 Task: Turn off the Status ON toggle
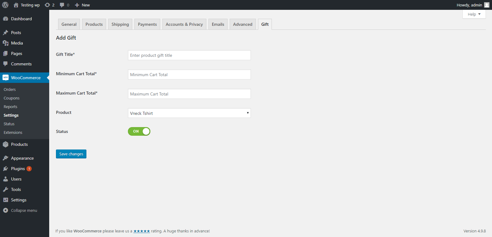139,131
